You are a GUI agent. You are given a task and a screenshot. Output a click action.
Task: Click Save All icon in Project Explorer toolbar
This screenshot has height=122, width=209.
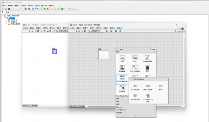click(x=9, y=9)
